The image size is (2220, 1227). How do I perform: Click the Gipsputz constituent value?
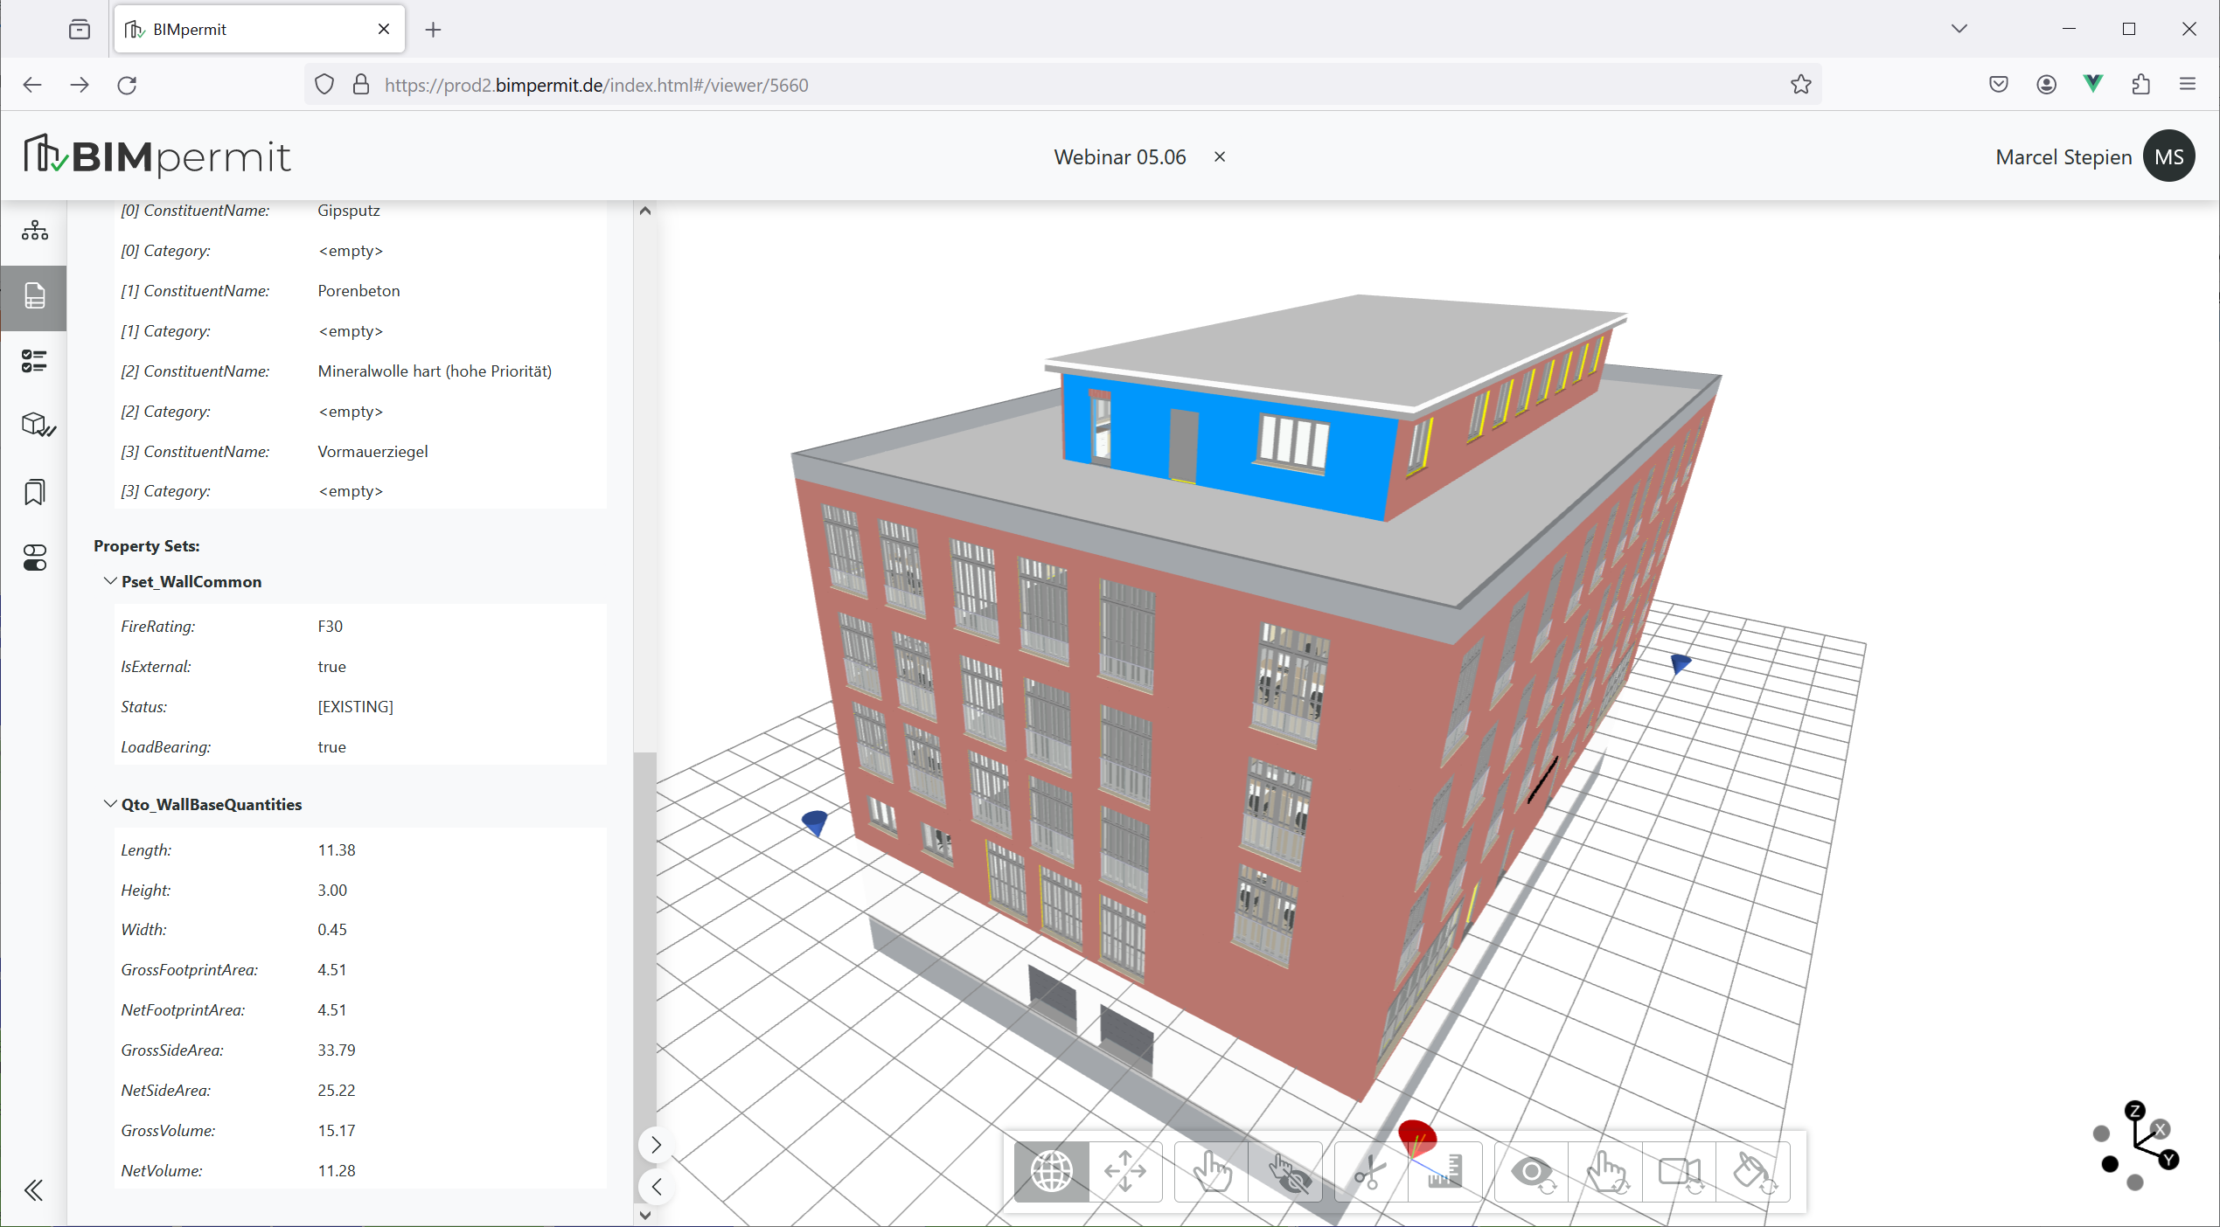[349, 211]
